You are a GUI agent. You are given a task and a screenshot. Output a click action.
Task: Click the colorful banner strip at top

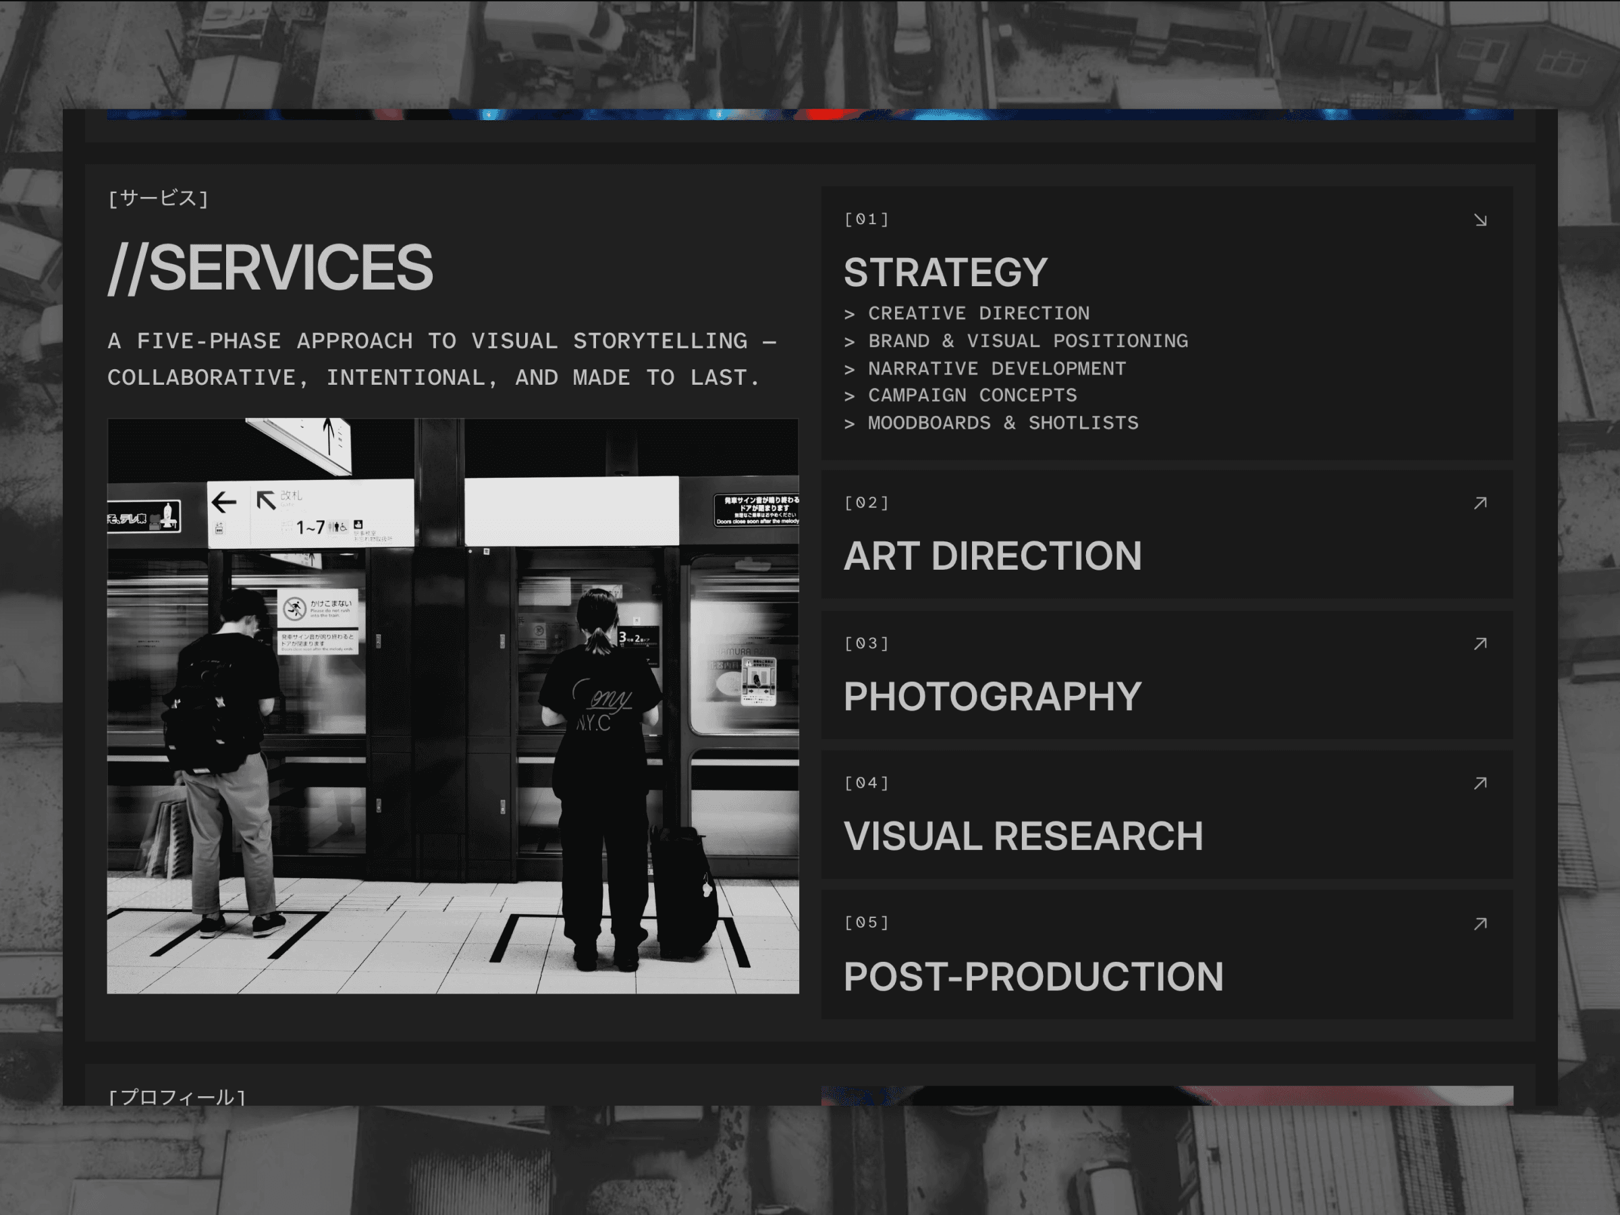[x=810, y=114]
